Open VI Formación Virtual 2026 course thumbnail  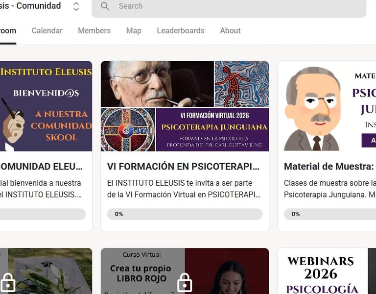[185, 106]
